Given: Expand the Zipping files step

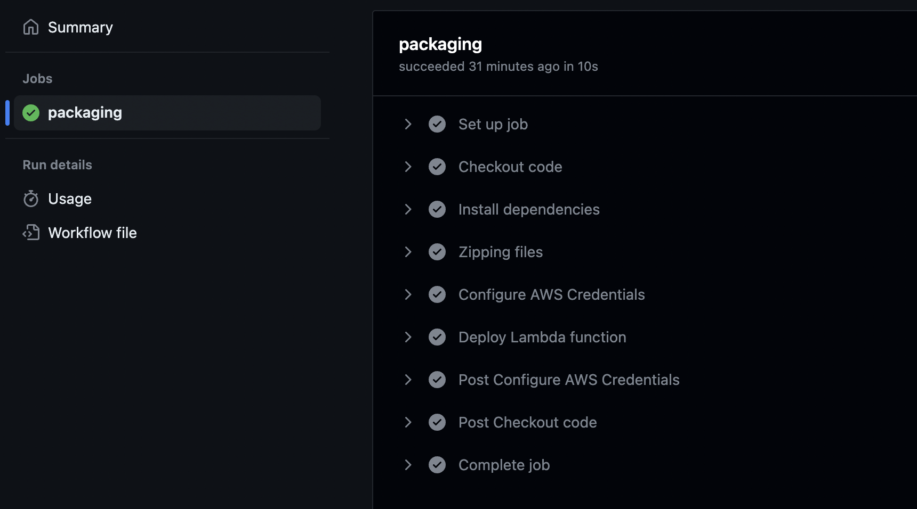Looking at the screenshot, I should pos(408,252).
